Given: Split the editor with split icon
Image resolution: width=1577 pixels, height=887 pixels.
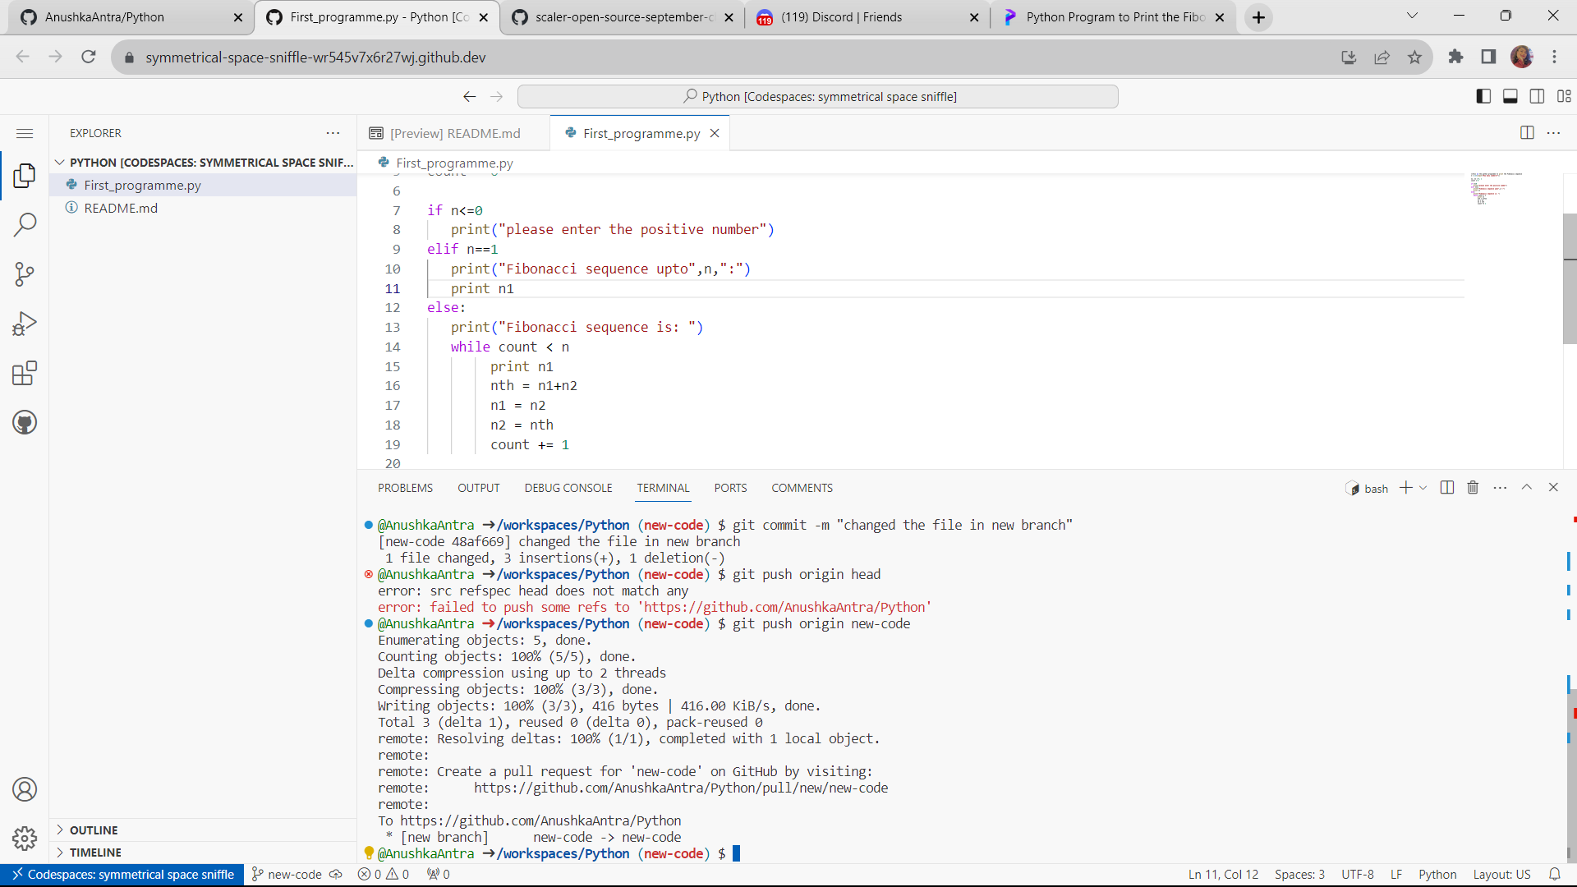Looking at the screenshot, I should click(1527, 132).
